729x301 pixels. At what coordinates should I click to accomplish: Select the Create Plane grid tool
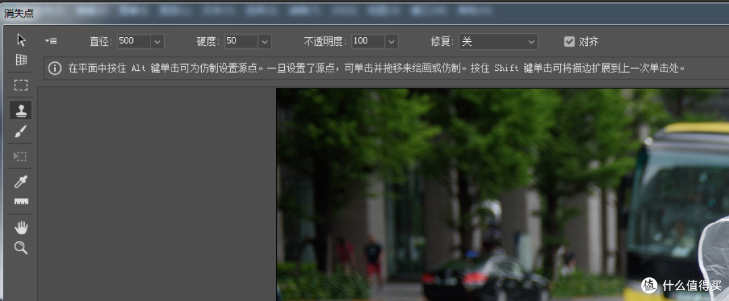coord(21,60)
